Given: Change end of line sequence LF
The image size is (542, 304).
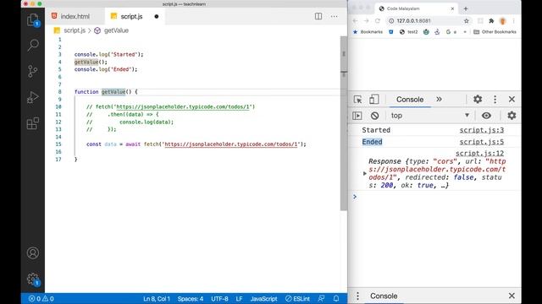Looking at the screenshot, I should point(239,298).
